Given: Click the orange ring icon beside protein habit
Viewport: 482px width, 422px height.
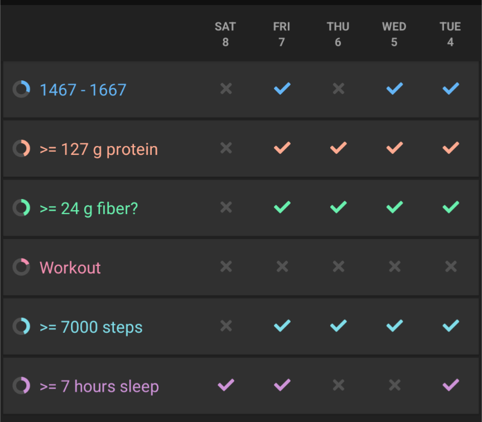Looking at the screenshot, I should 21,149.
